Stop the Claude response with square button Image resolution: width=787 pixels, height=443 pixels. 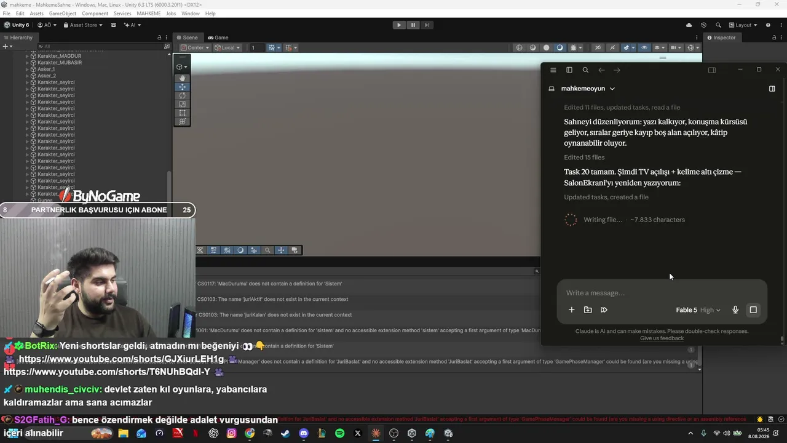[753, 310]
